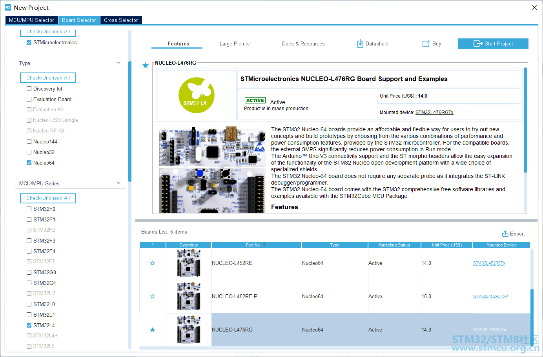Select NUCLEO-L452RE overview thumbnail

[x=189, y=263]
